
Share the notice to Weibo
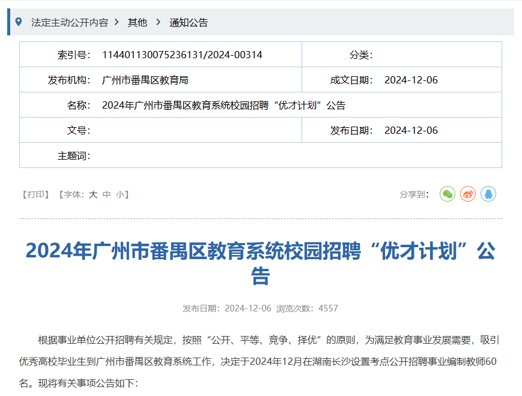point(468,194)
